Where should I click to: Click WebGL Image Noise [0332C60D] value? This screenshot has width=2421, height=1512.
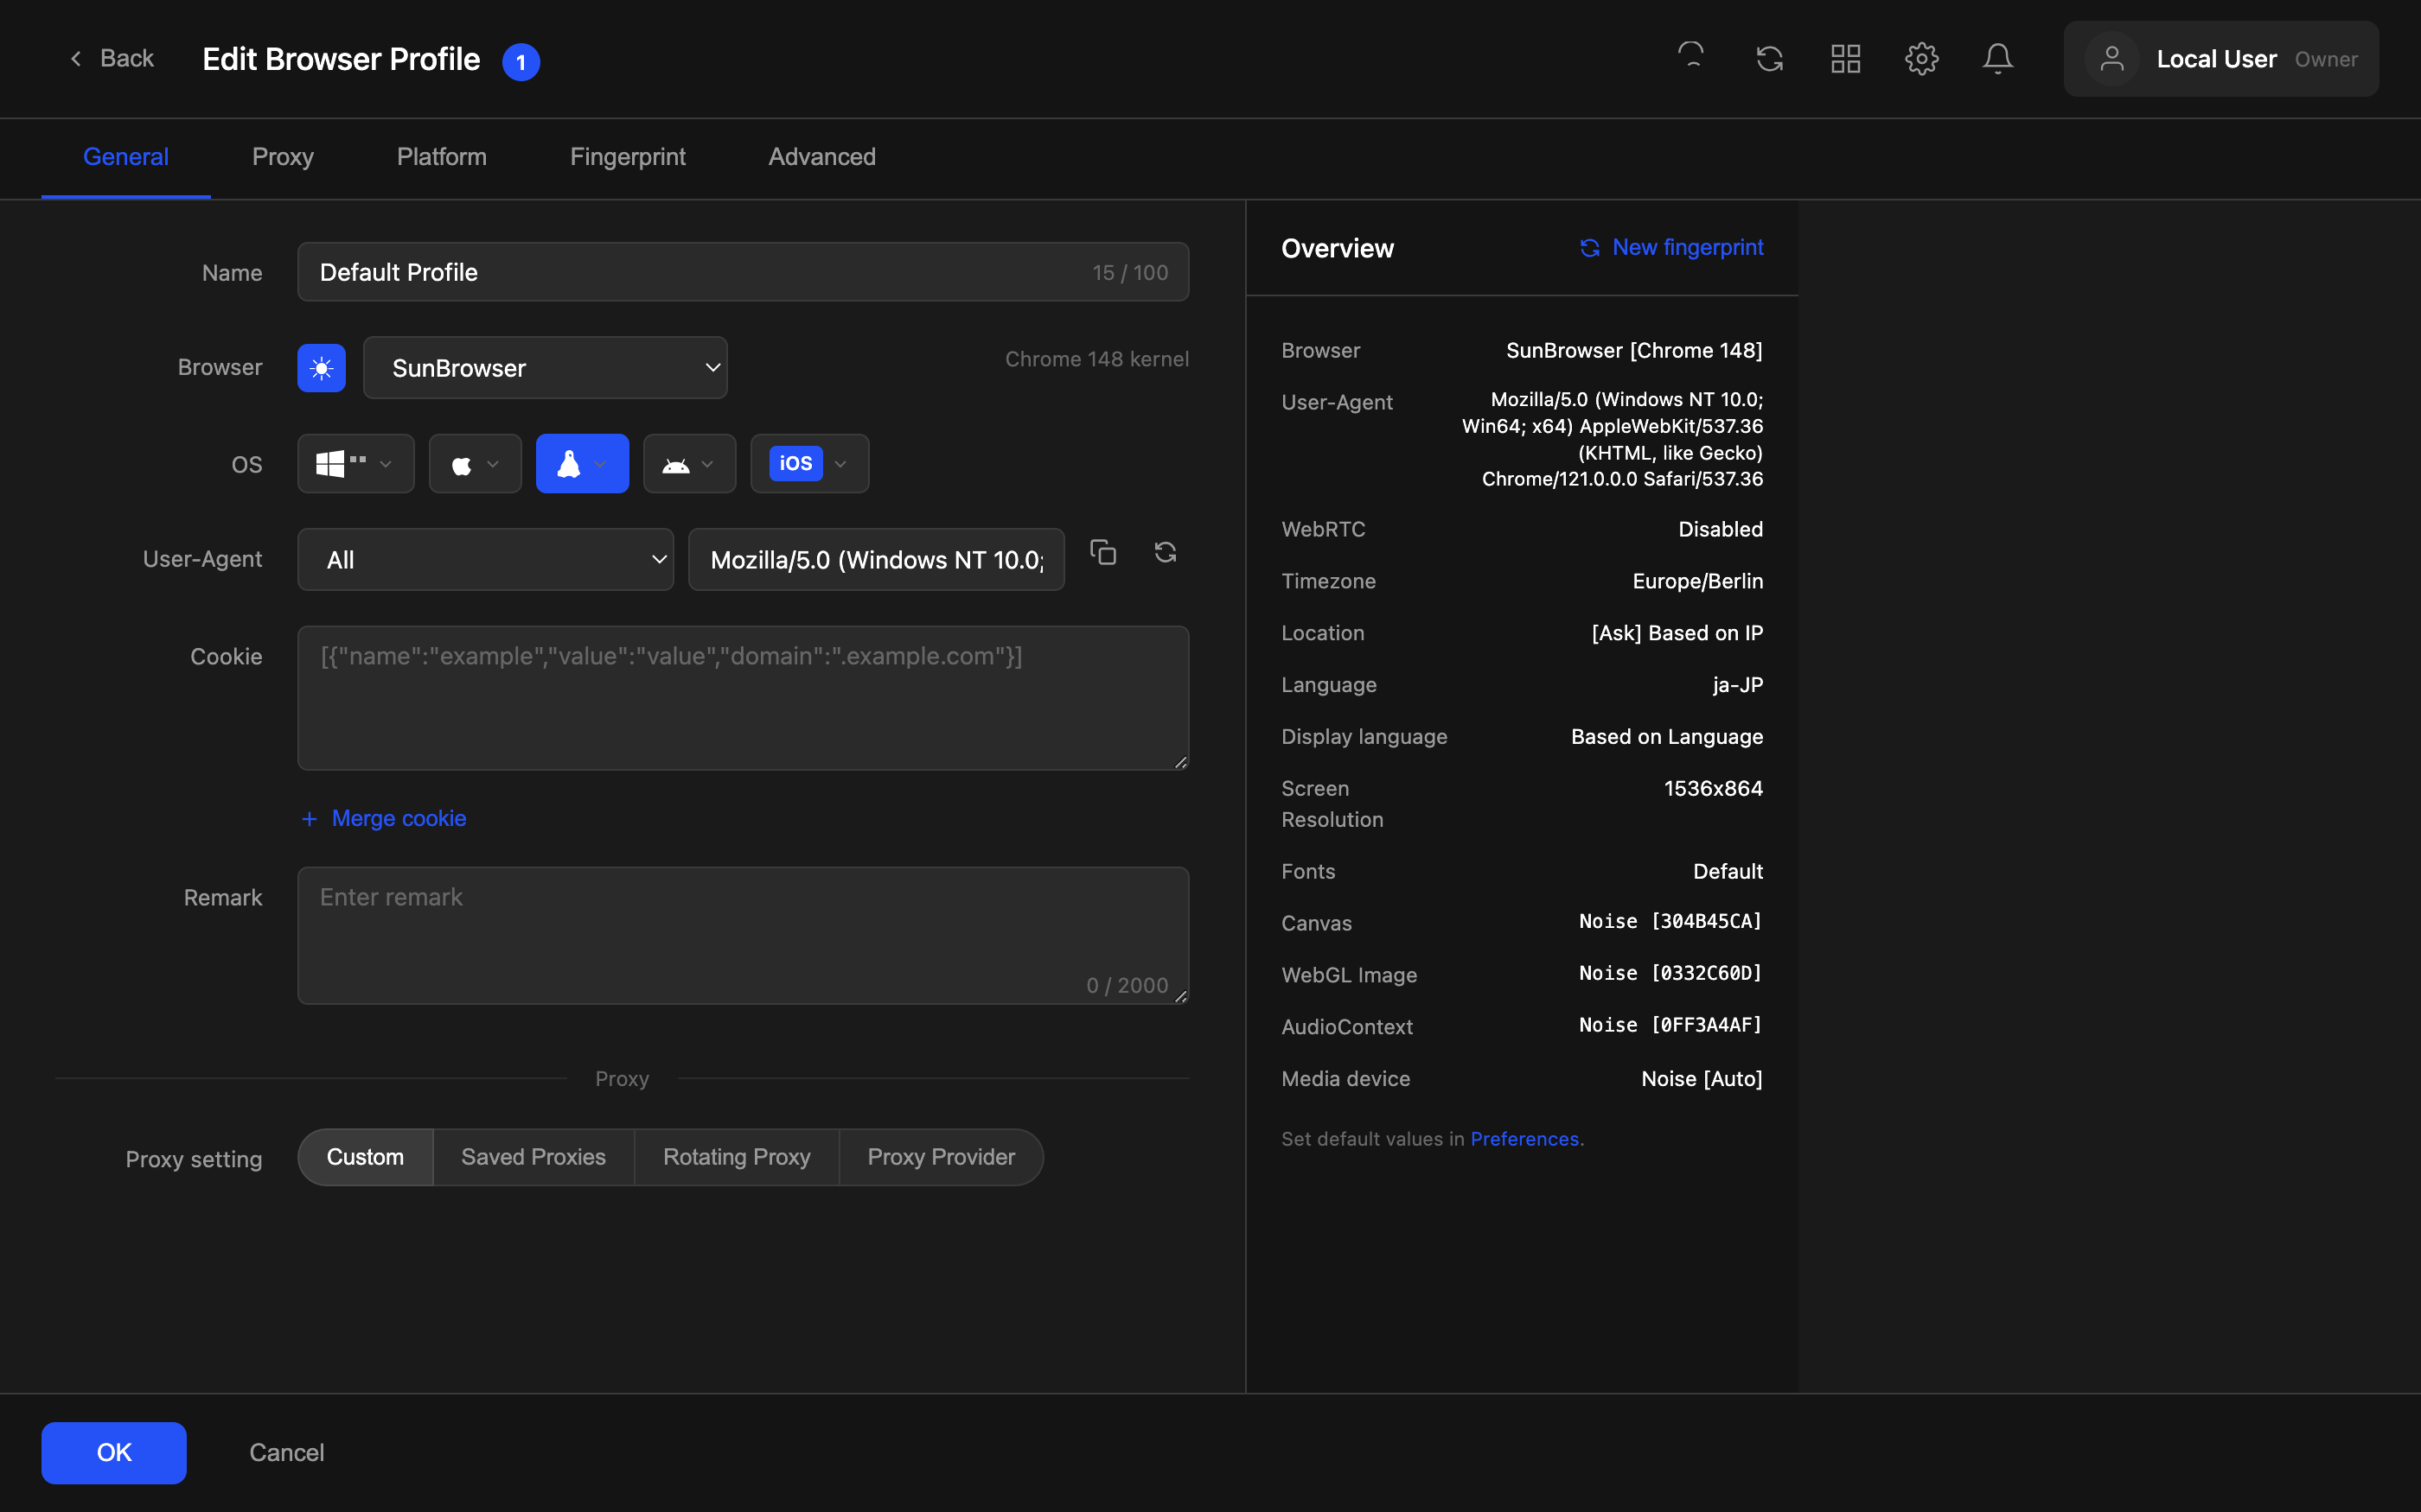tap(1670, 973)
